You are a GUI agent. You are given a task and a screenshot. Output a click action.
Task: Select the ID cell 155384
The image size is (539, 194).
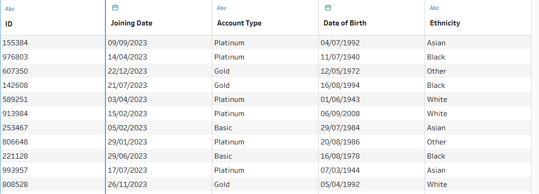tap(15, 43)
